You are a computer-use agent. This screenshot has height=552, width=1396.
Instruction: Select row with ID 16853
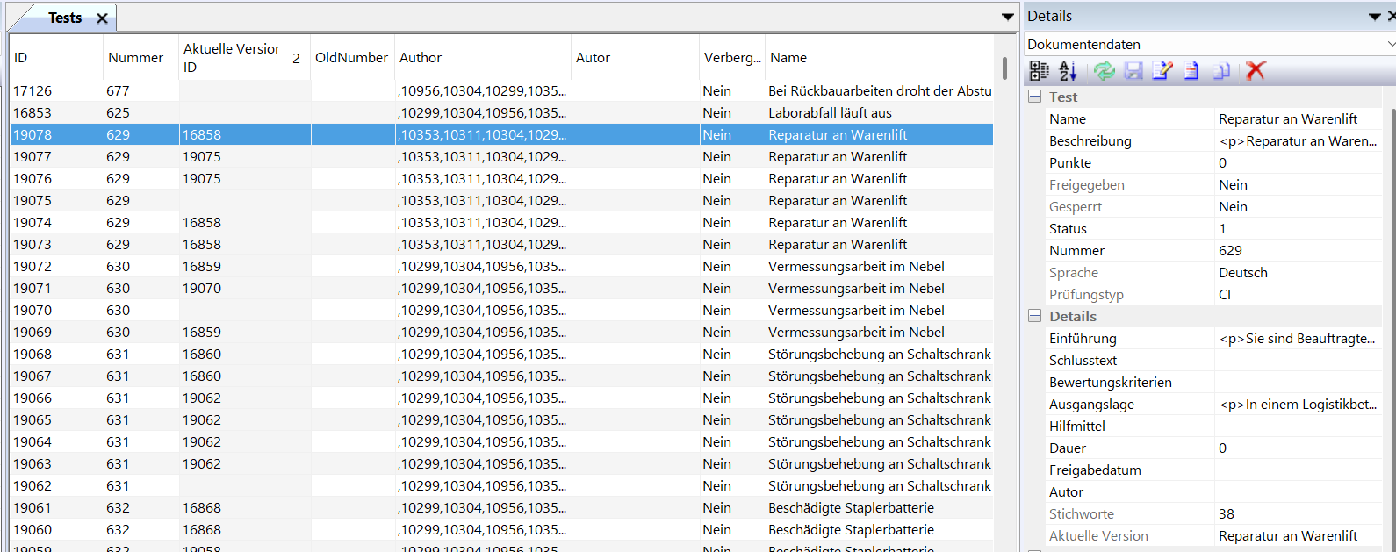pyautogui.click(x=501, y=112)
